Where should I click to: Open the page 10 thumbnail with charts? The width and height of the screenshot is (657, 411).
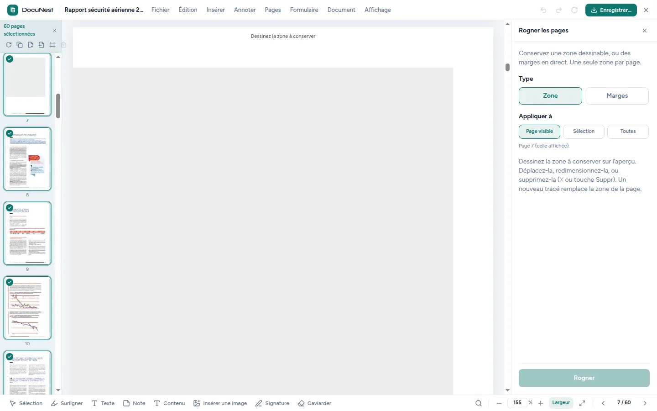[27, 308]
